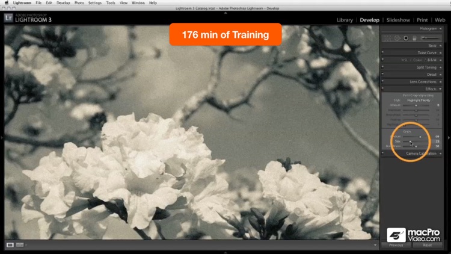Select Color mode in panel header
Image resolution: width=451 pixels, height=254 pixels.
[x=417, y=60]
